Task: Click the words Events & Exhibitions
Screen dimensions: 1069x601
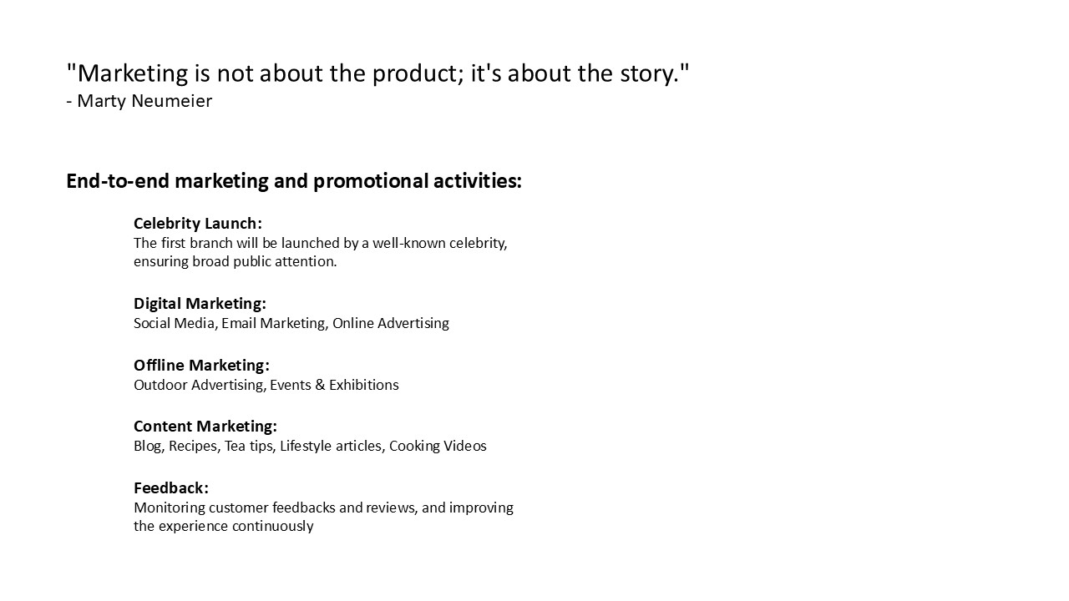Action: tap(334, 385)
